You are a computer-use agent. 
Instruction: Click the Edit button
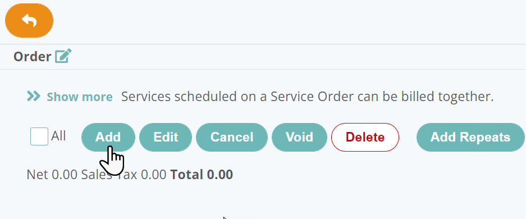(x=166, y=137)
